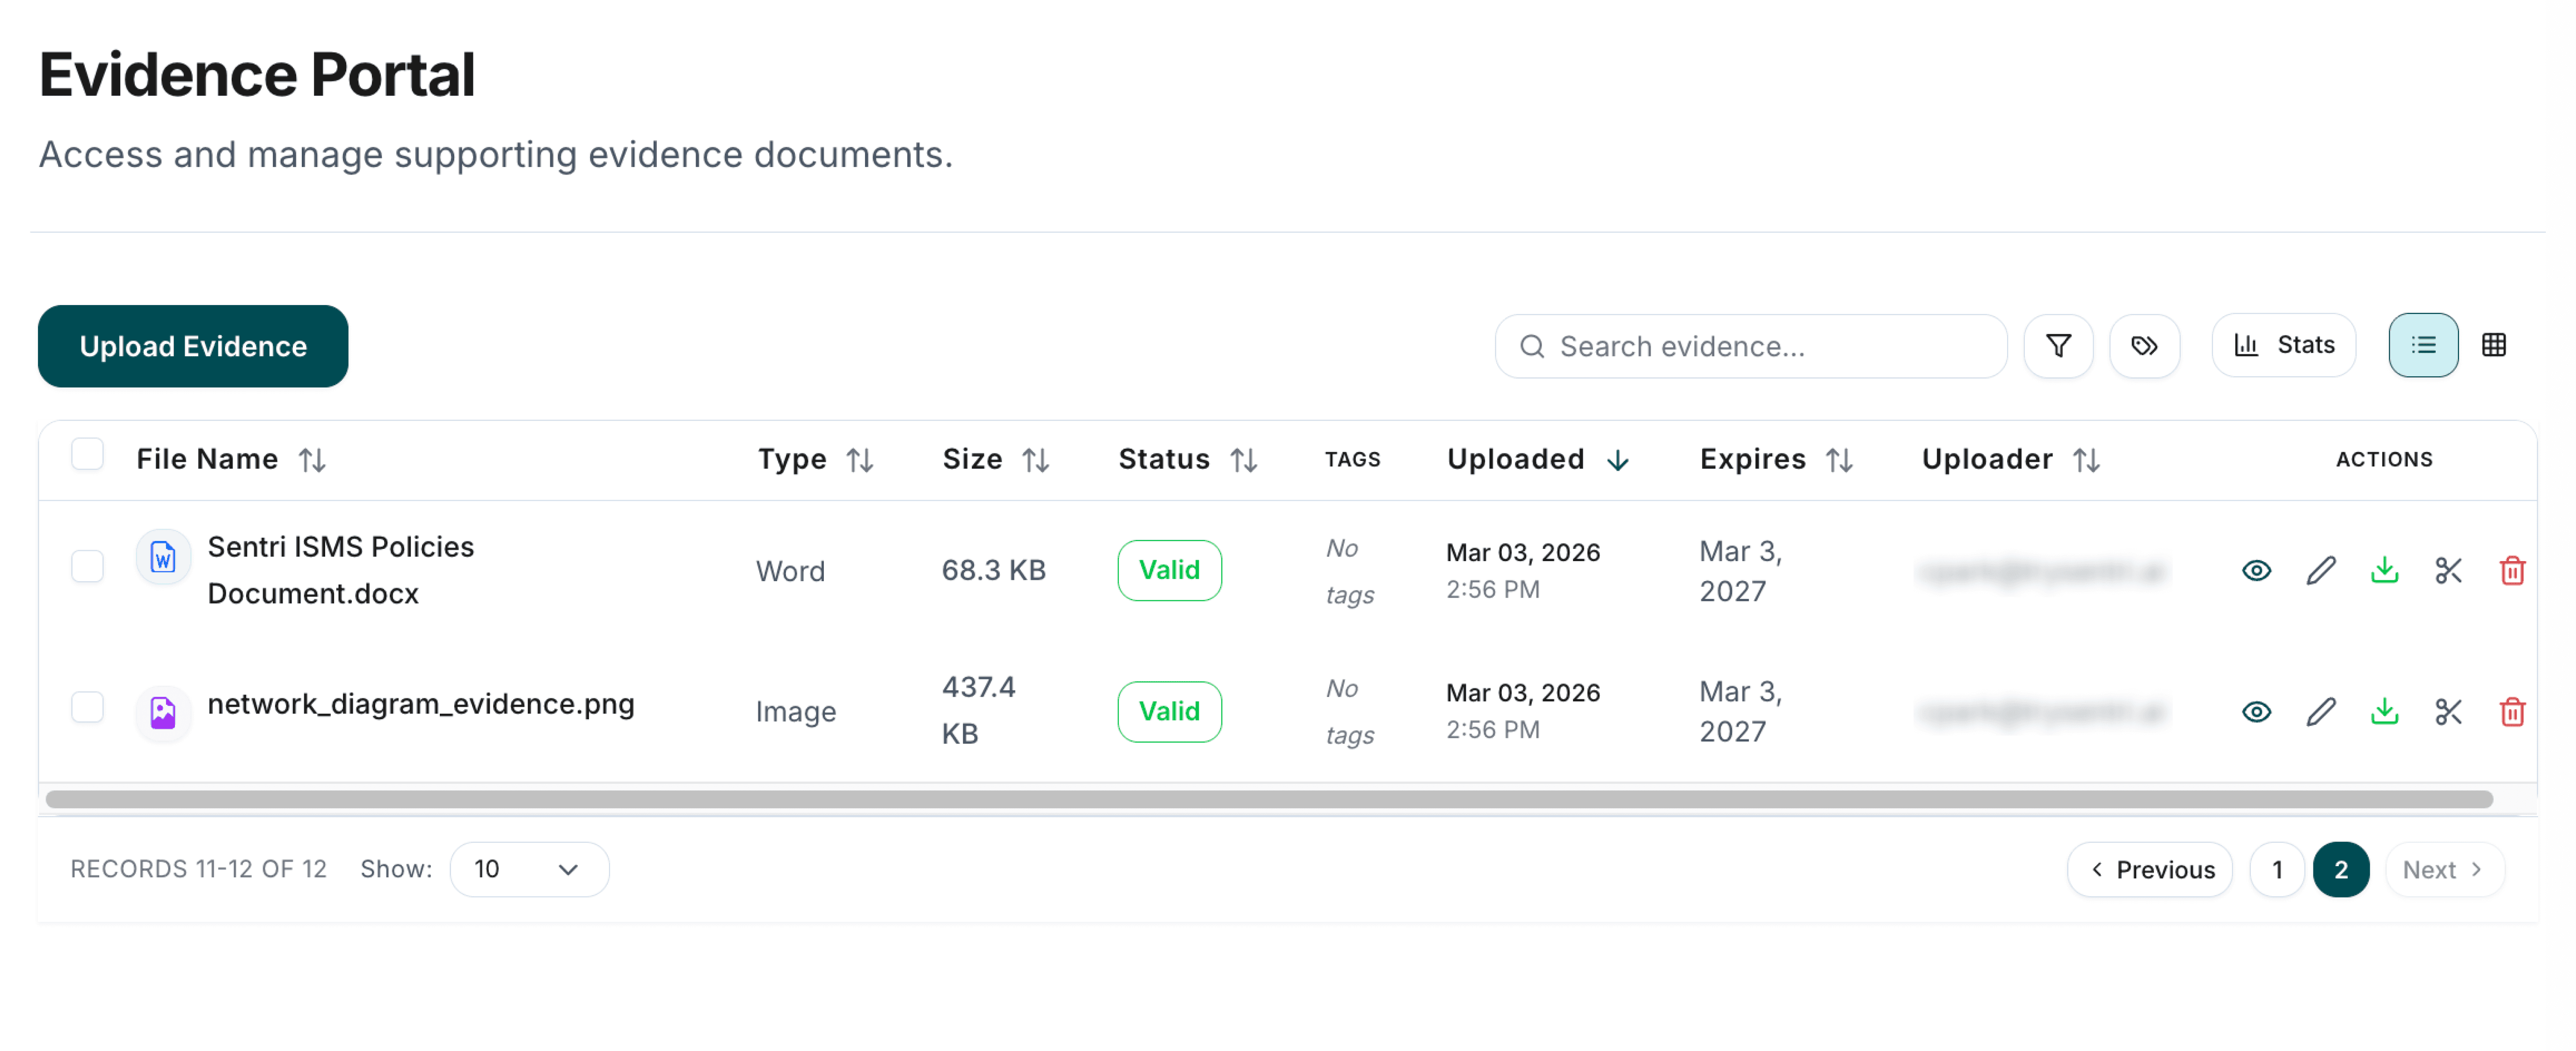
Task: Switch to grid view icon
Action: pyautogui.click(x=2493, y=345)
